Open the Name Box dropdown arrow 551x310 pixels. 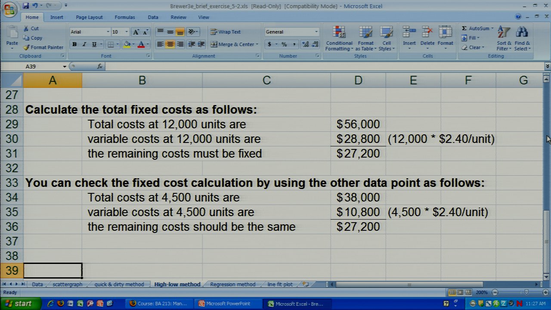(65, 66)
